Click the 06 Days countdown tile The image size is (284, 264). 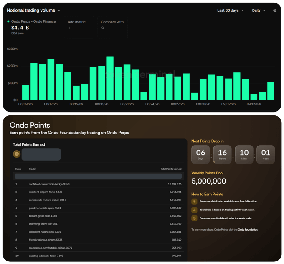click(x=200, y=154)
